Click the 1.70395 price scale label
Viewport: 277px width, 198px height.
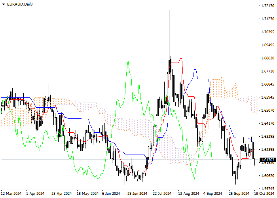pyautogui.click(x=268, y=32)
